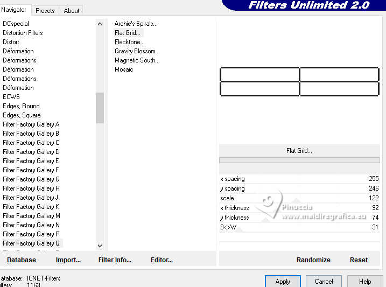Click the y spacing value 246
This screenshot has width=386, height=287.
click(x=374, y=188)
